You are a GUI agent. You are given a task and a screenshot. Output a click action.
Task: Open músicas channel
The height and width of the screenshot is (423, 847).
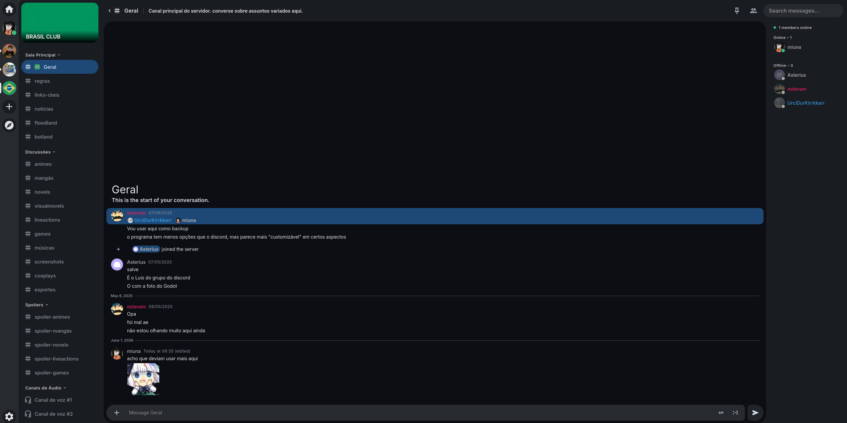tap(60, 248)
